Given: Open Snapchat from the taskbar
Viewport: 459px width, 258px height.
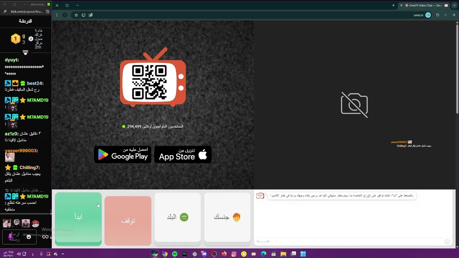Looking at the screenshot, I should (x=244, y=254).
